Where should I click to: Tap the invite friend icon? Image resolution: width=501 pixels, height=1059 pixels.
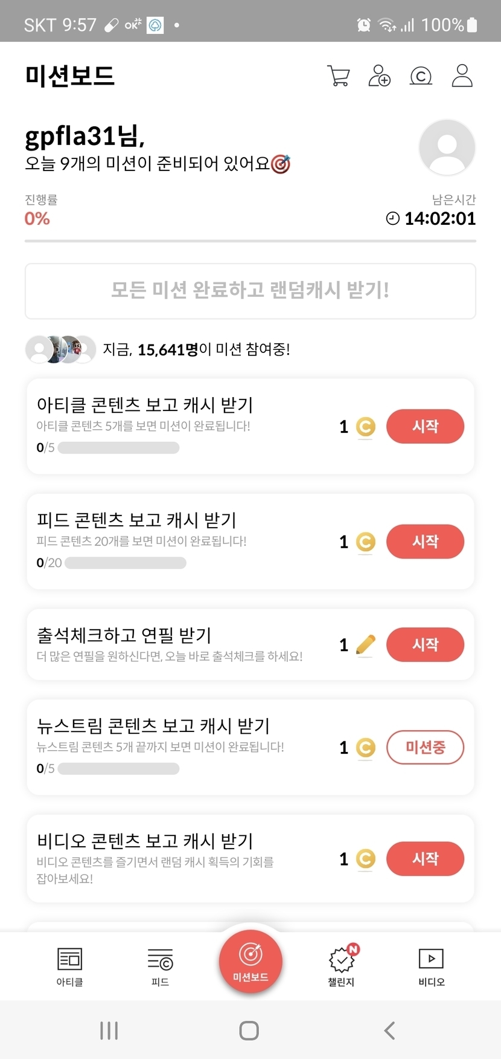379,76
